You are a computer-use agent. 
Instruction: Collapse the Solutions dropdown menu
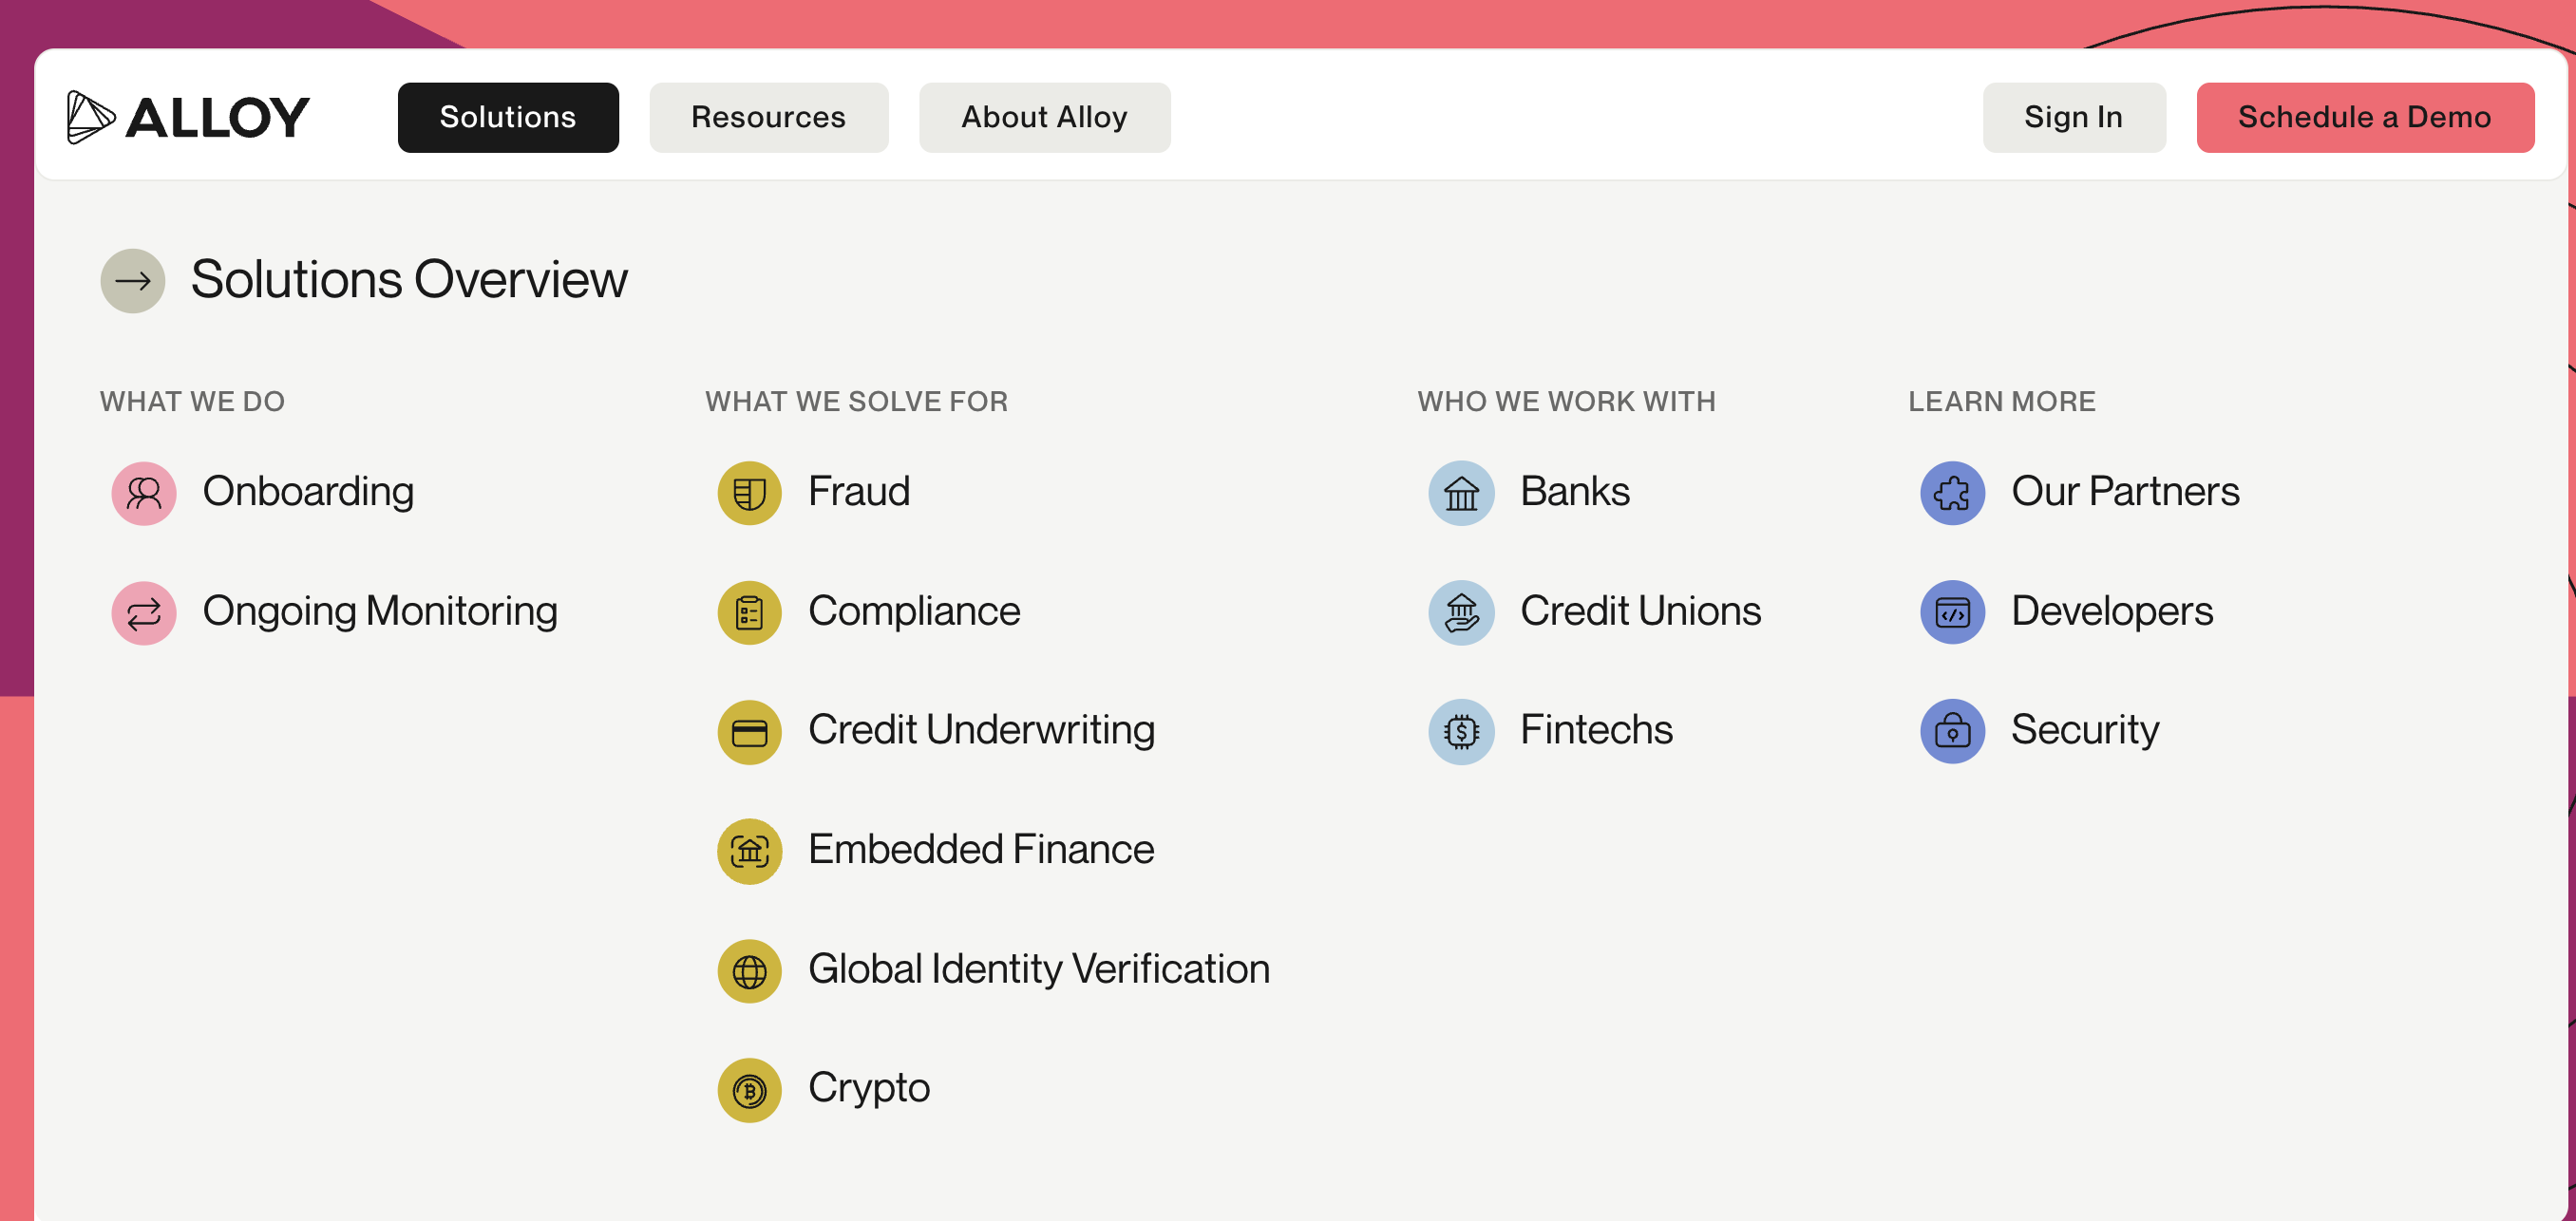click(508, 117)
